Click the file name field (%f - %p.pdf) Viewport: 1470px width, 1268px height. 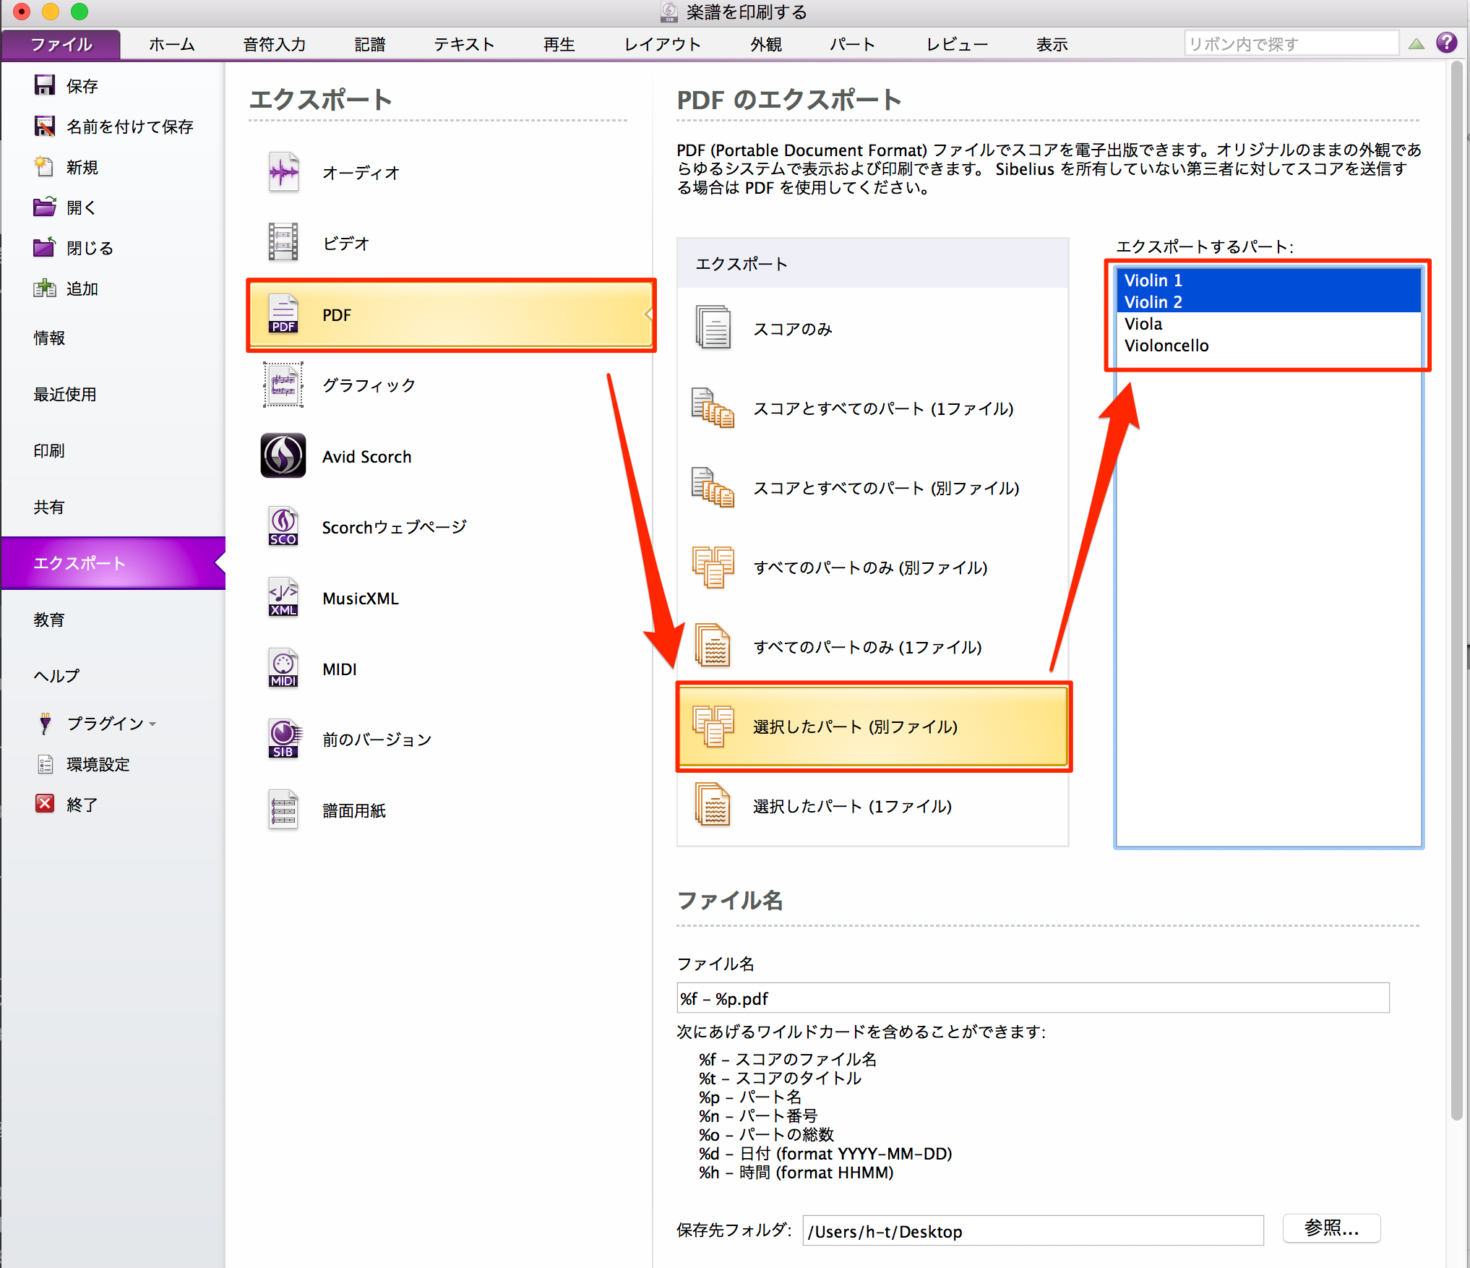coord(1033,998)
